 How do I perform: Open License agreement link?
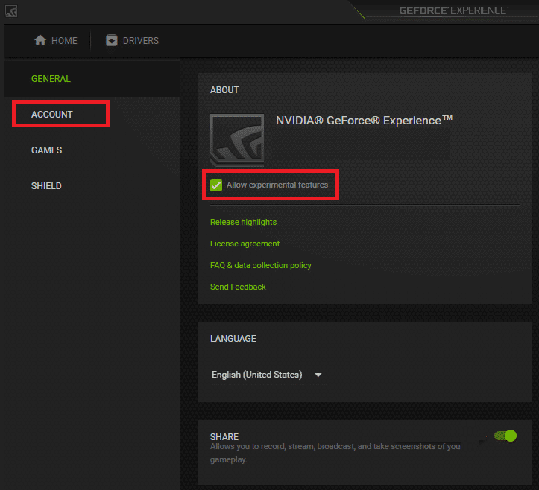click(x=245, y=244)
